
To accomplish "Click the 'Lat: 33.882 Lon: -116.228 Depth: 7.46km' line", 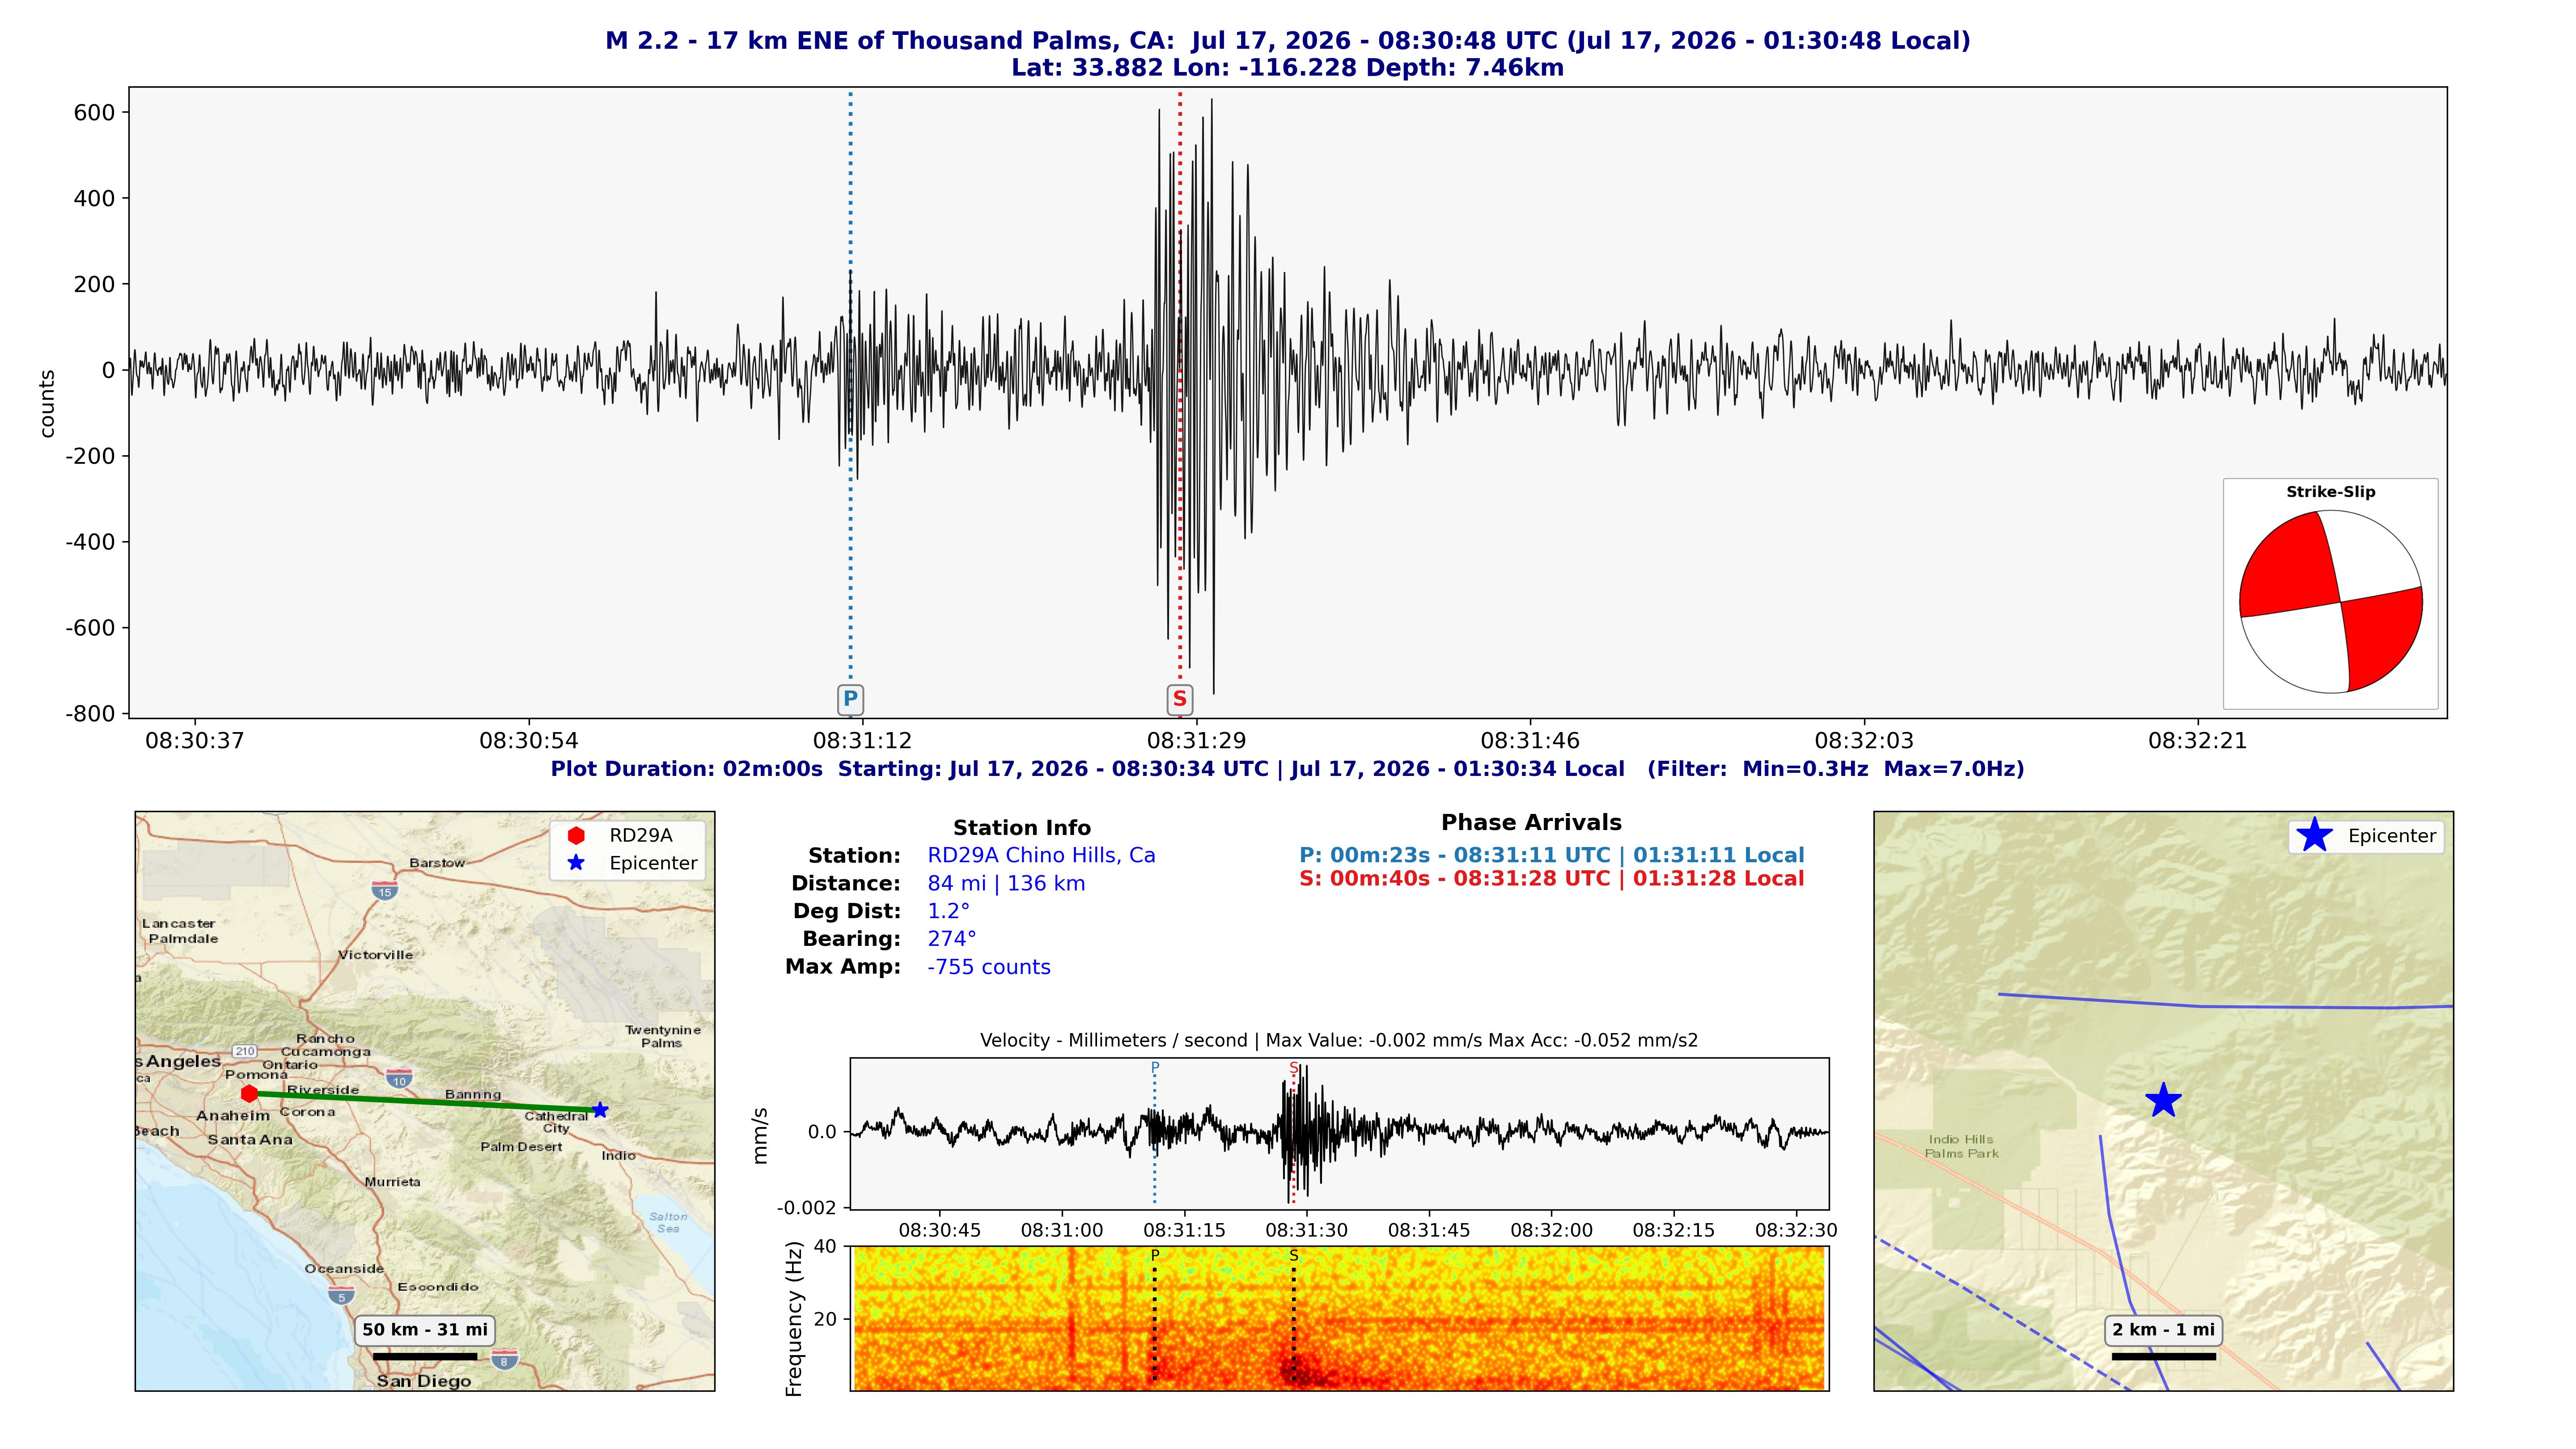I will click(x=1288, y=68).
